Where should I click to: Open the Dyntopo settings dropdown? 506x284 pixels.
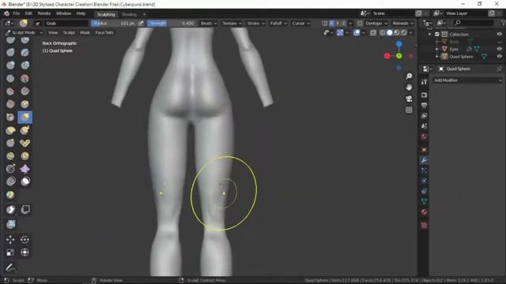pyautogui.click(x=376, y=23)
